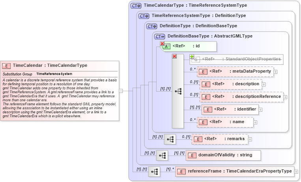301x182 pixels.
Task: Expand the name element
Action: (x=255, y=122)
